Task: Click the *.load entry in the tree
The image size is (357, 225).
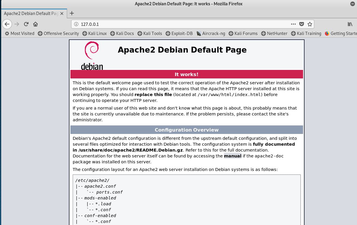Action: click(x=103, y=204)
